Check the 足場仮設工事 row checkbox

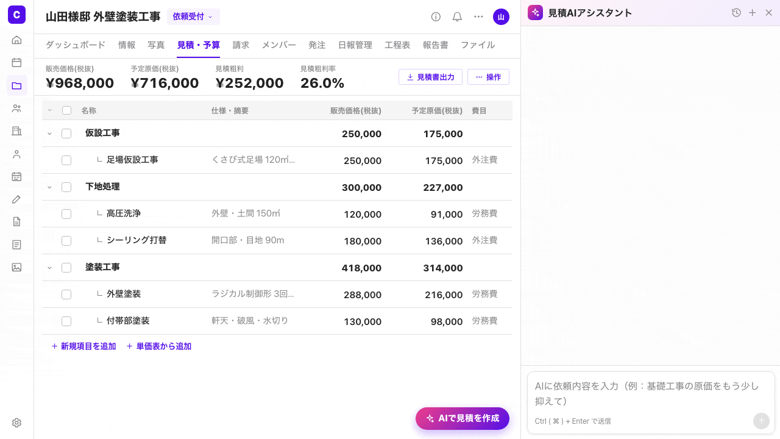pos(66,160)
